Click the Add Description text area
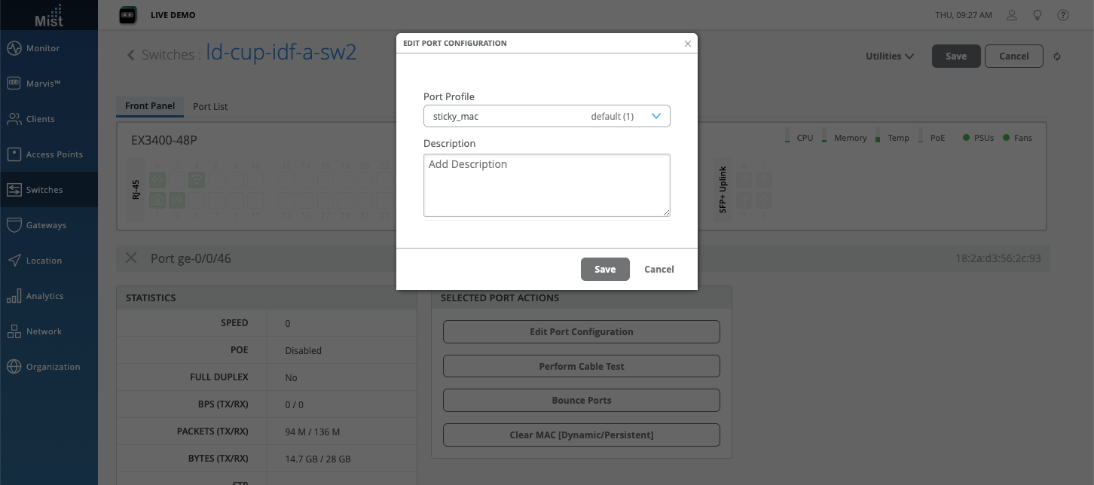Image resolution: width=1094 pixels, height=485 pixels. [547, 185]
